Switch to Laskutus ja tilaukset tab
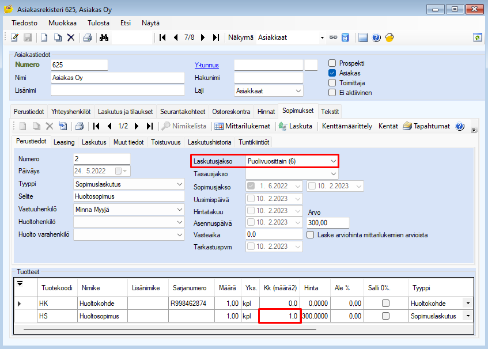 [126, 112]
